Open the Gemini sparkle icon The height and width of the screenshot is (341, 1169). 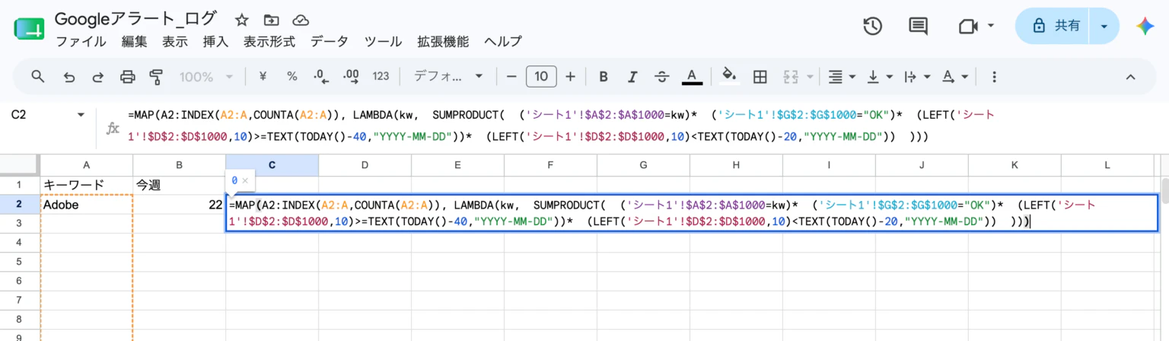1145,26
